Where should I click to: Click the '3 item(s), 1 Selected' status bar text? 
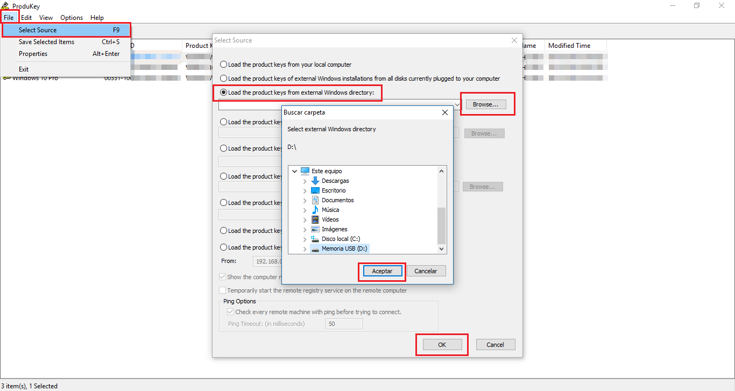29,386
